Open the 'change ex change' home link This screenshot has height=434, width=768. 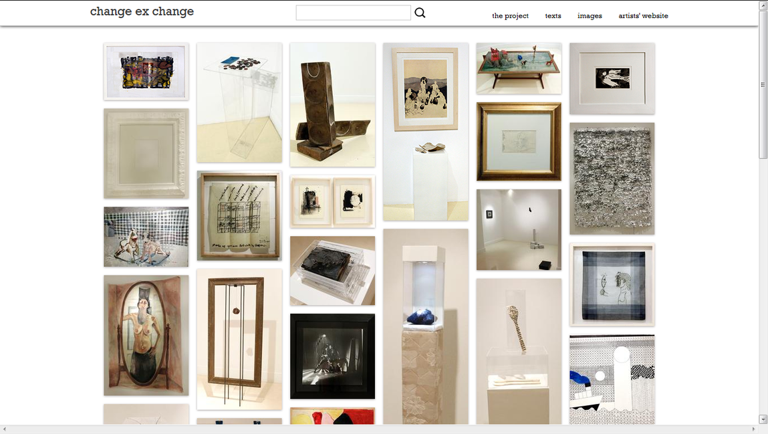(142, 11)
